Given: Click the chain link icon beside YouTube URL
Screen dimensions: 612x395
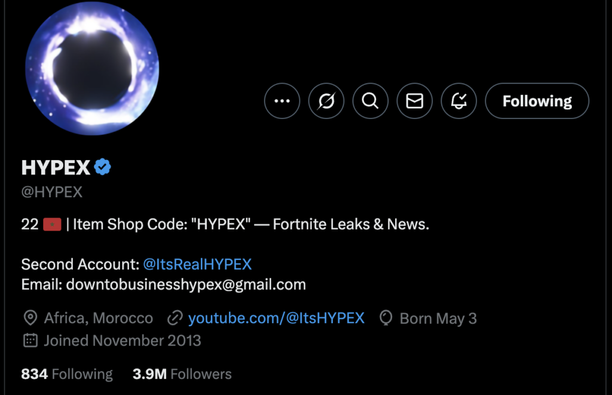Looking at the screenshot, I should 175,318.
